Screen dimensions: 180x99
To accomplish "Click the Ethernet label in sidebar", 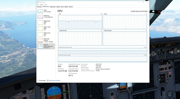I will [46, 39].
